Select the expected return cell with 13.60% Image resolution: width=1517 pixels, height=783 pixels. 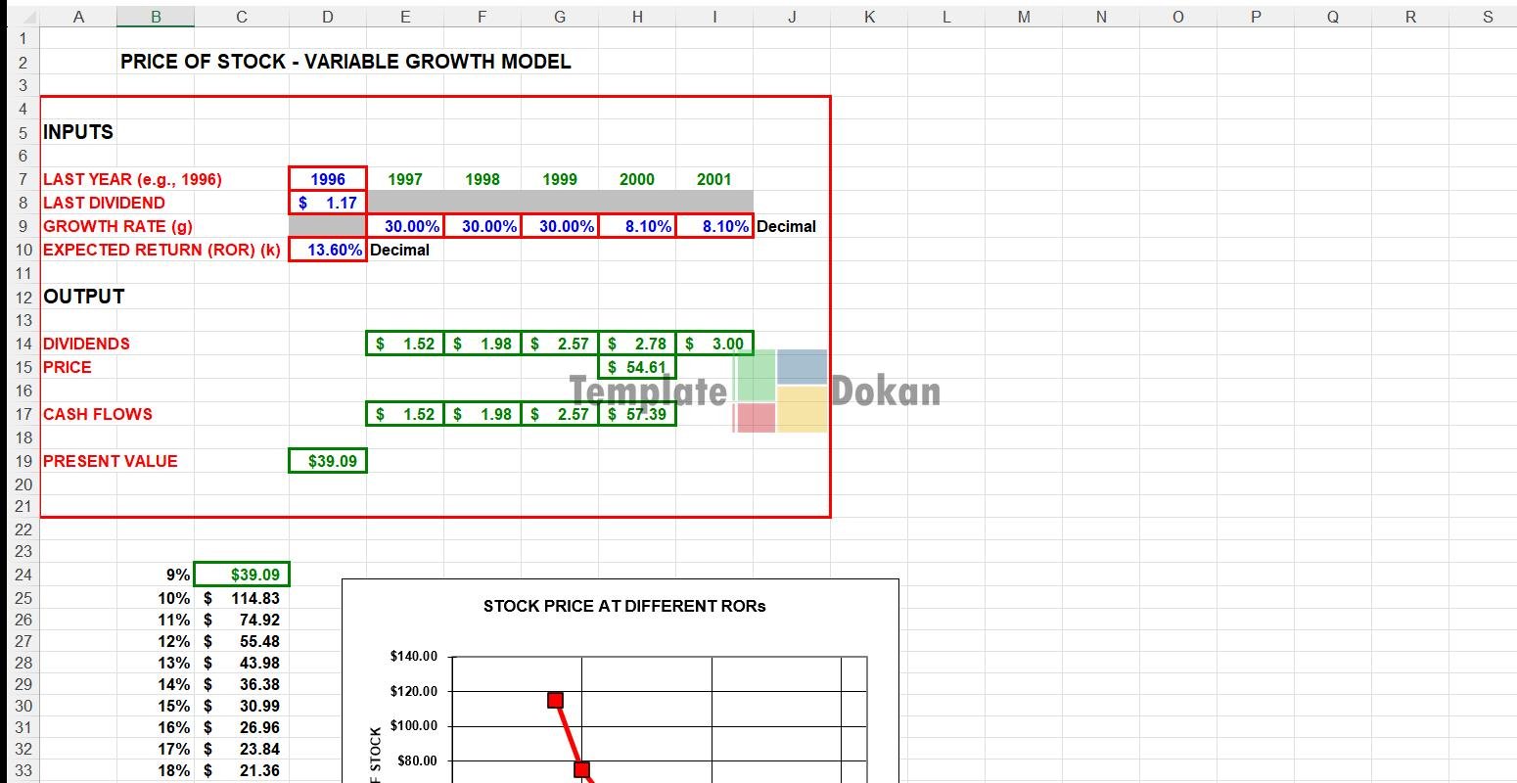(x=327, y=250)
